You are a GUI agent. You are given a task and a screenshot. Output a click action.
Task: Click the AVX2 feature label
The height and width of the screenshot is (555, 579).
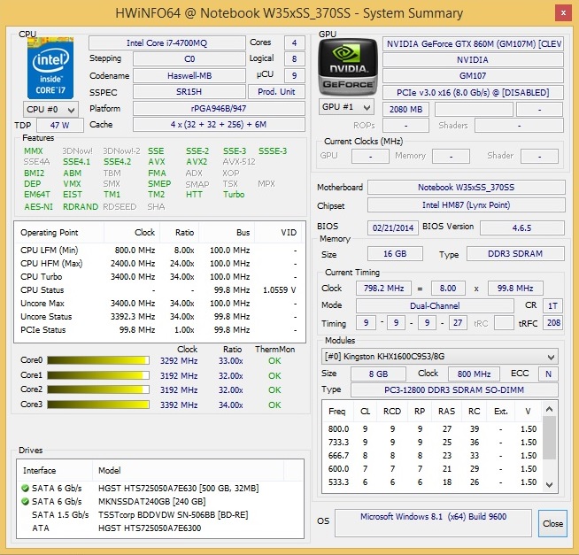197,162
